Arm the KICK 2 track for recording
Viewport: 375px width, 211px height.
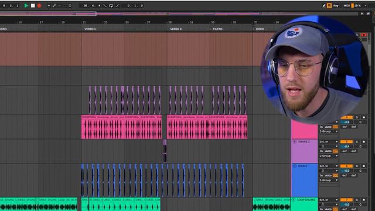coord(364,166)
